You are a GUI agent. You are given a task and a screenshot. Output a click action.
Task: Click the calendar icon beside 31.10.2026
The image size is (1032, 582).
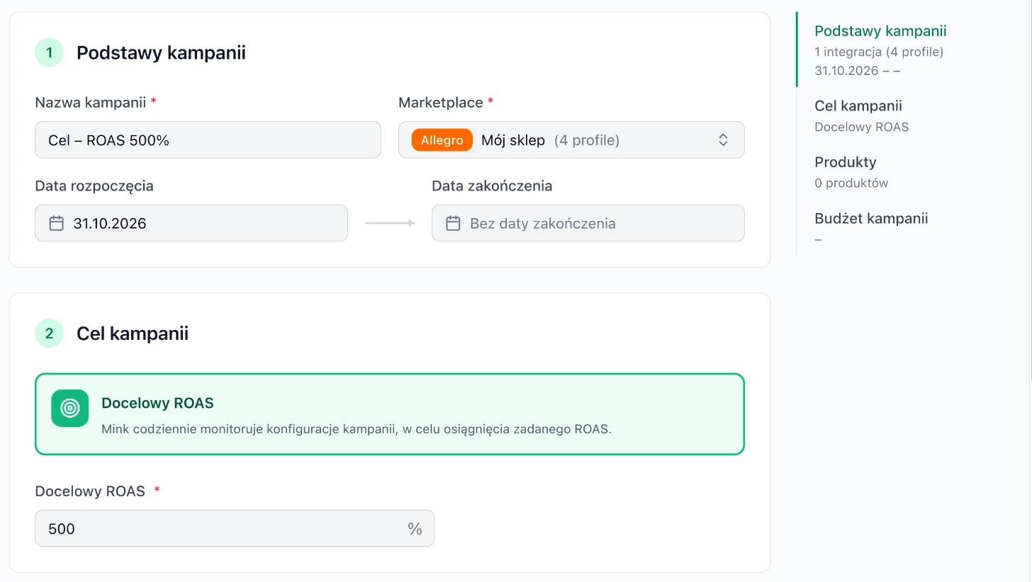[x=57, y=224]
